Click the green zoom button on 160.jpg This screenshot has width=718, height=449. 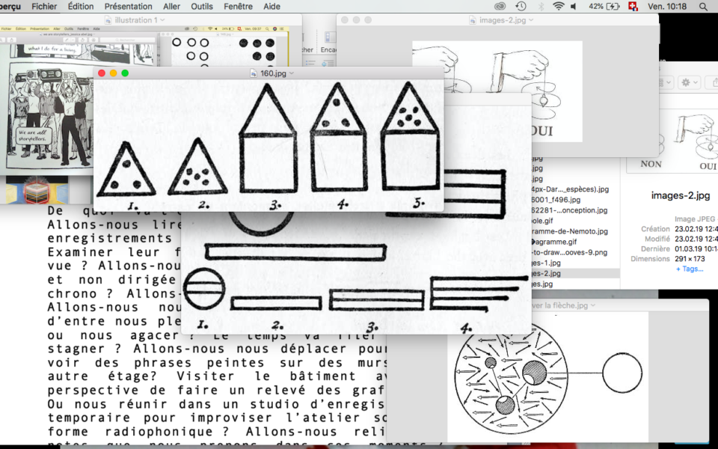point(125,73)
